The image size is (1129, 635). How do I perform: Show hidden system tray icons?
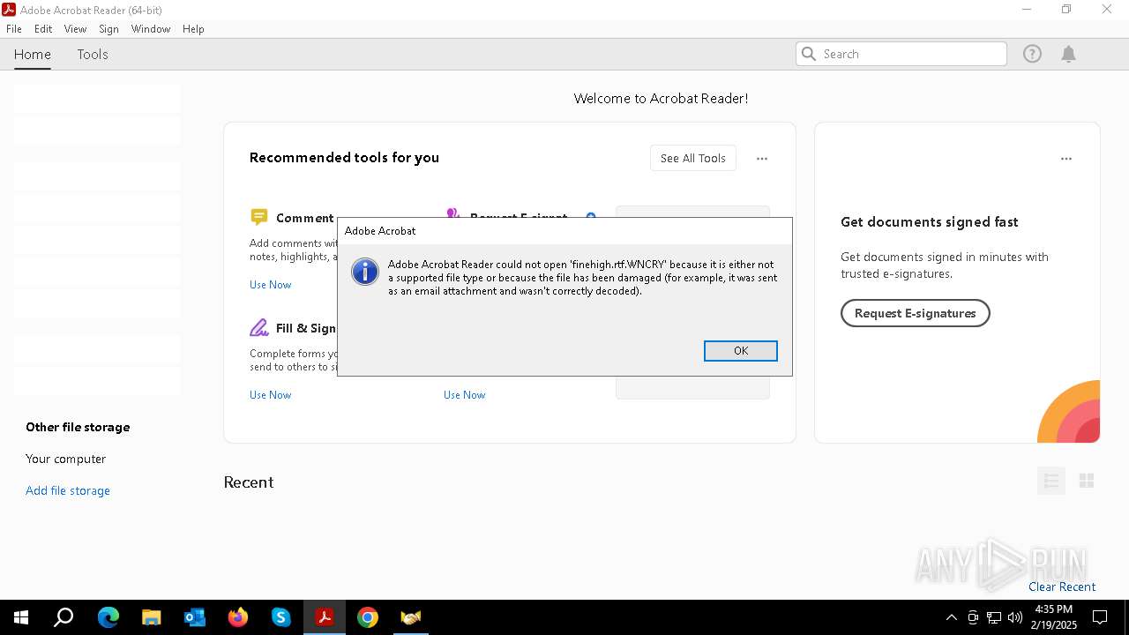(951, 617)
